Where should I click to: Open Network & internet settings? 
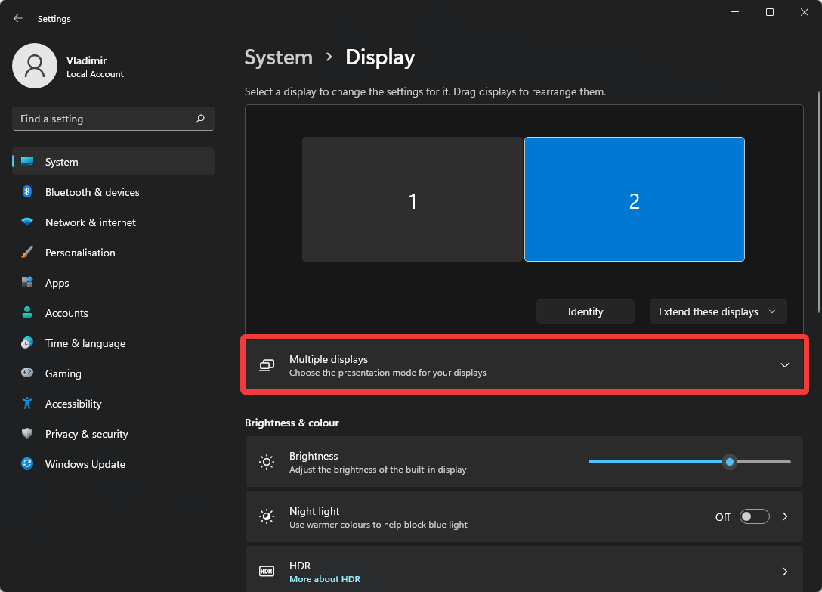click(113, 222)
